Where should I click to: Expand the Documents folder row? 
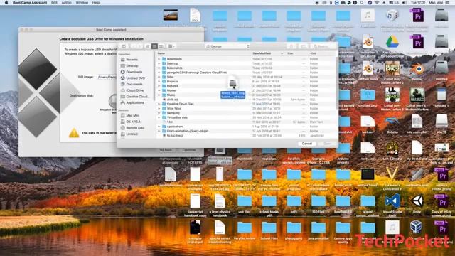[159, 68]
